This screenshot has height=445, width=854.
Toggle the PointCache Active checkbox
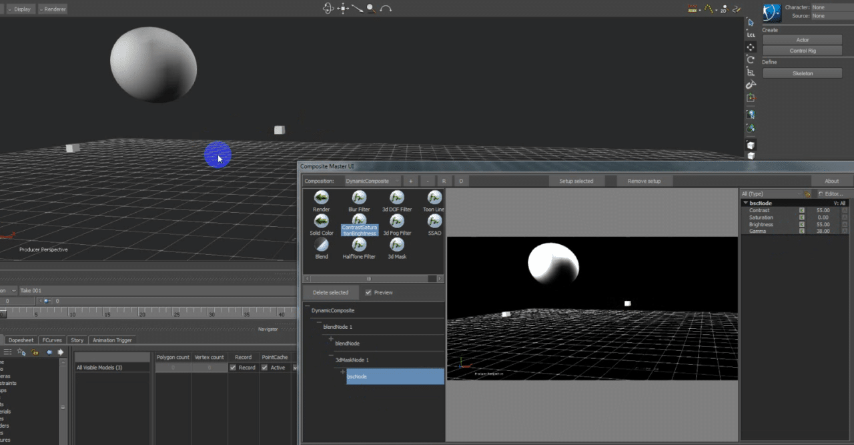[x=265, y=368]
